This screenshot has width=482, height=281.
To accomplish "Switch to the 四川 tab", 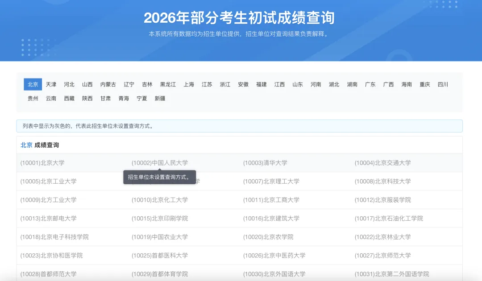I will tap(443, 84).
